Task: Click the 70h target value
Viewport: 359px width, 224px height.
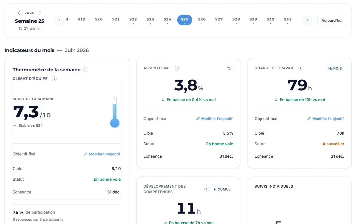Action: [x=340, y=133]
